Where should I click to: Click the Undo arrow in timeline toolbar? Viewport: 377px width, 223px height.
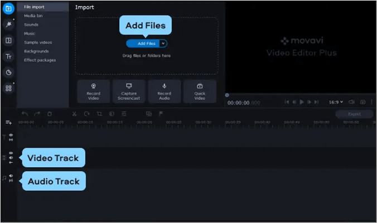25,114
